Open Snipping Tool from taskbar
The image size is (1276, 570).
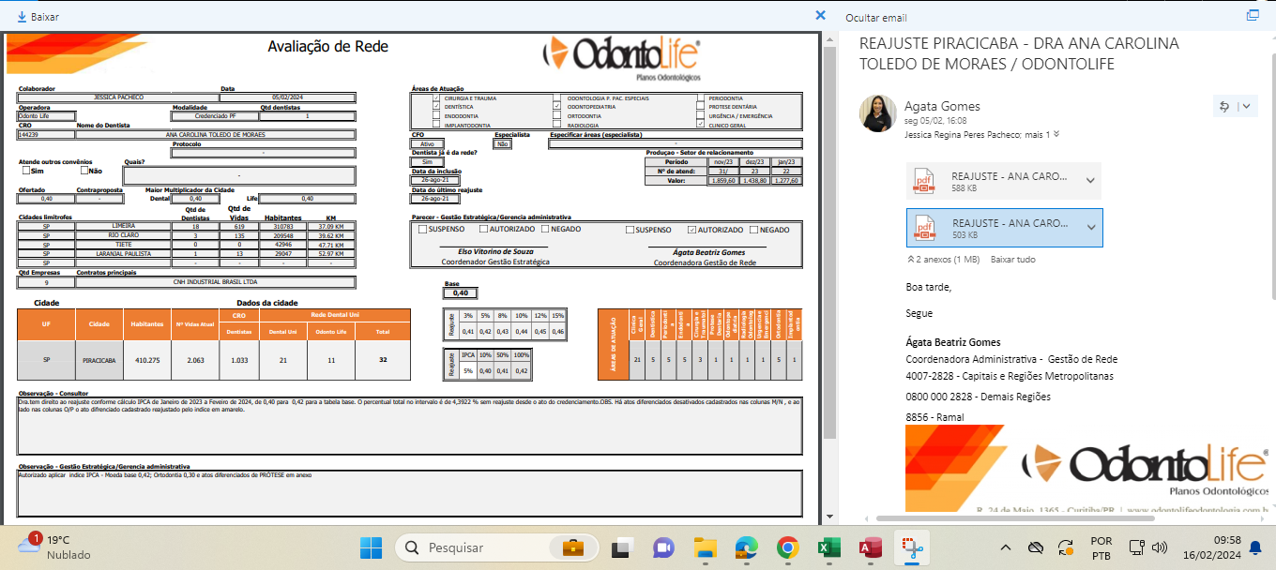[x=911, y=547]
